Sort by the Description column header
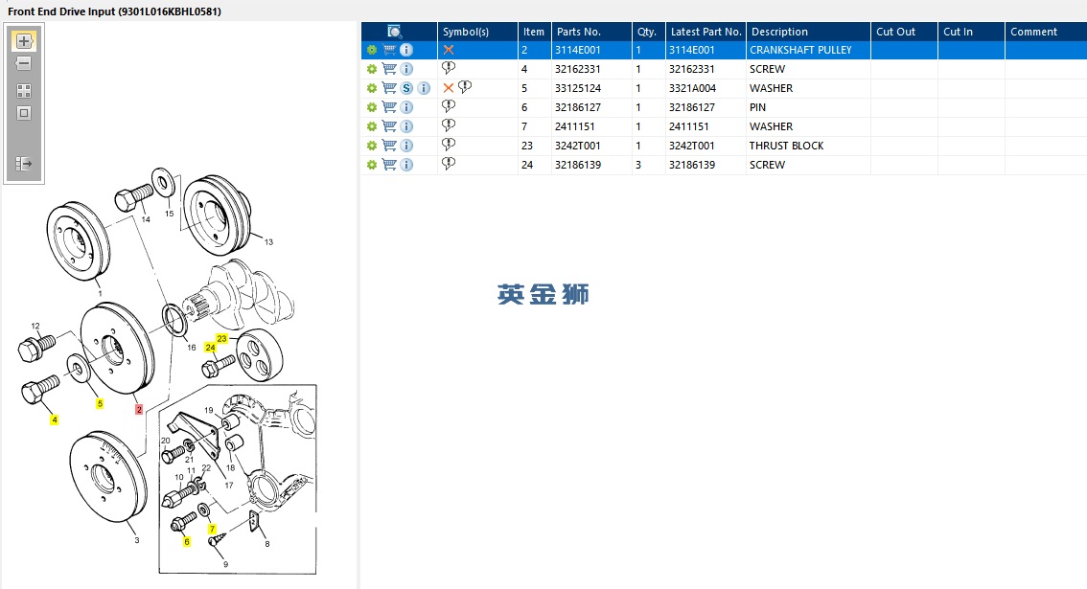This screenshot has width=1087, height=589. pyautogui.click(x=808, y=32)
